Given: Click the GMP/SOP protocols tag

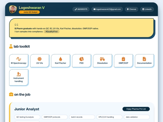Looking at the screenshot, I should pos(55,117).
